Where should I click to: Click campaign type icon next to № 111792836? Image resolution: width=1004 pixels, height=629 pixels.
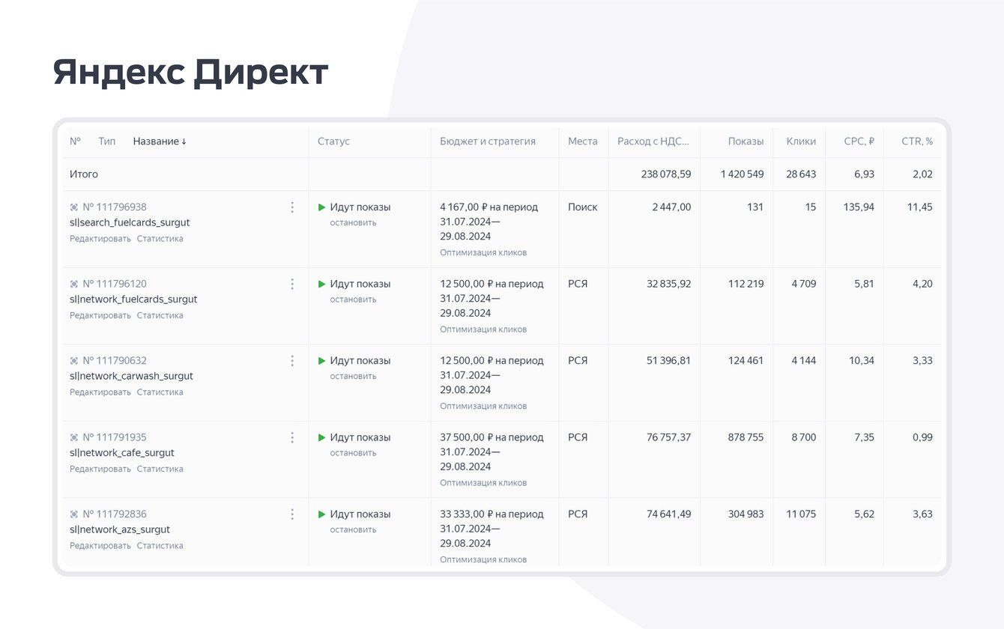click(74, 514)
